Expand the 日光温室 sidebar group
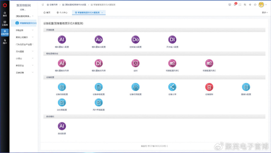This screenshot has height=153, width=271. pyautogui.click(x=24, y=52)
